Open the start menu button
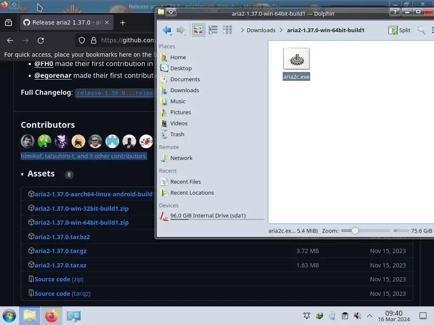Image resolution: width=434 pixels, height=325 pixels. pyautogui.click(x=9, y=316)
